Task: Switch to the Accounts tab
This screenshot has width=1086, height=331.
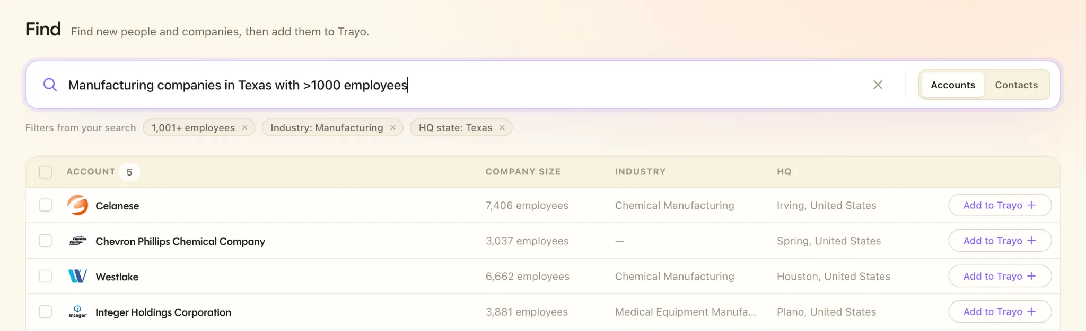Action: [x=953, y=85]
